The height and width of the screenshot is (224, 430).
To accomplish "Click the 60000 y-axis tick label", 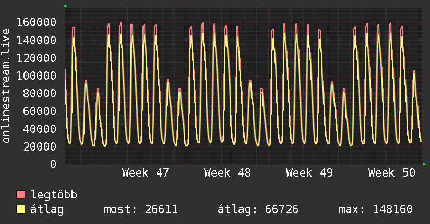I will click(40, 111).
